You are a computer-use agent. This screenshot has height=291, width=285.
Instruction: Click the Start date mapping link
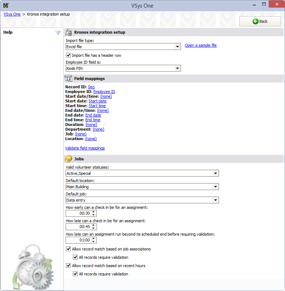coord(98,101)
